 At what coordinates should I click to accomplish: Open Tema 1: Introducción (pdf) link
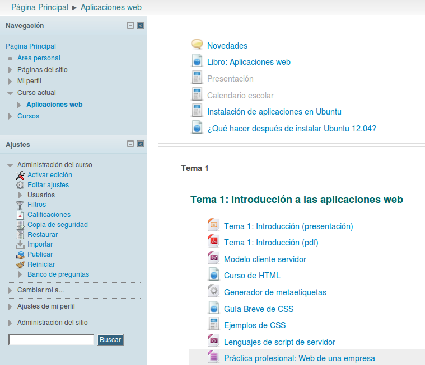pyautogui.click(x=271, y=243)
